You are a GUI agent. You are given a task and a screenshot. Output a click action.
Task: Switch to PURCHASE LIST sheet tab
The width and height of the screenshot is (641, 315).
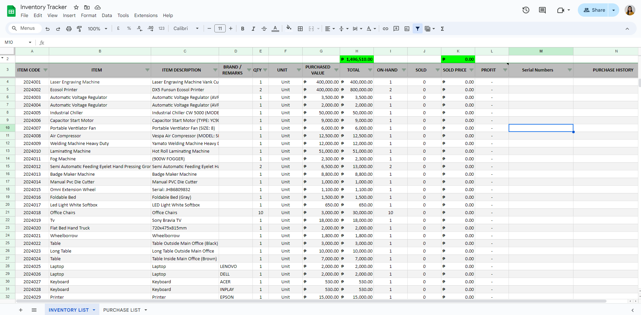122,310
